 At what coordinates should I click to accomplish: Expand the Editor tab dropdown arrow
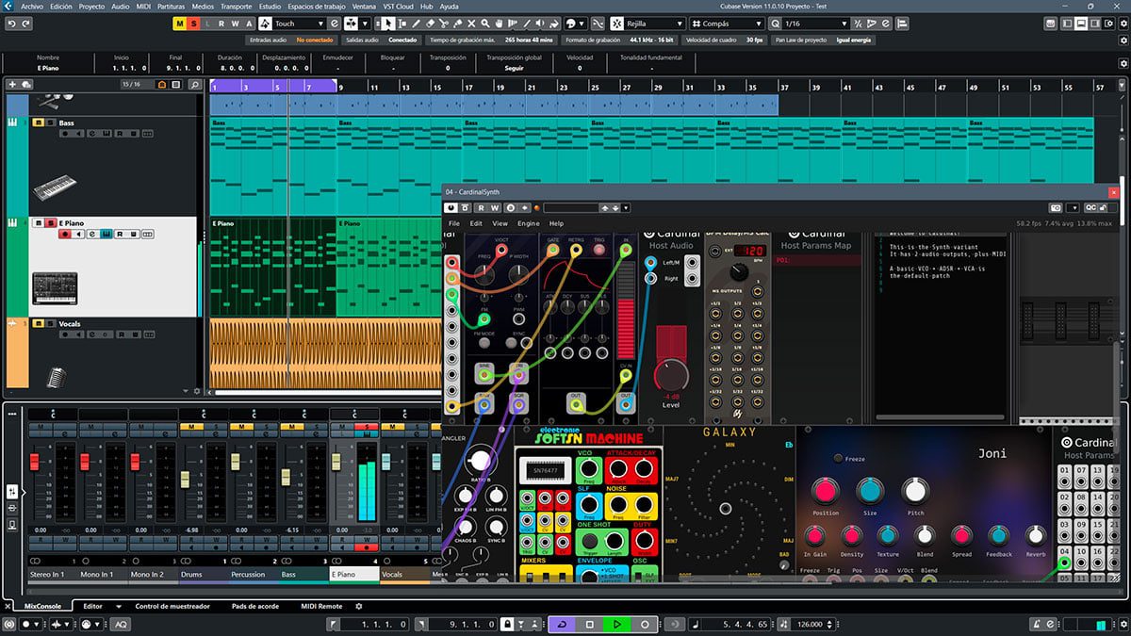tap(120, 606)
